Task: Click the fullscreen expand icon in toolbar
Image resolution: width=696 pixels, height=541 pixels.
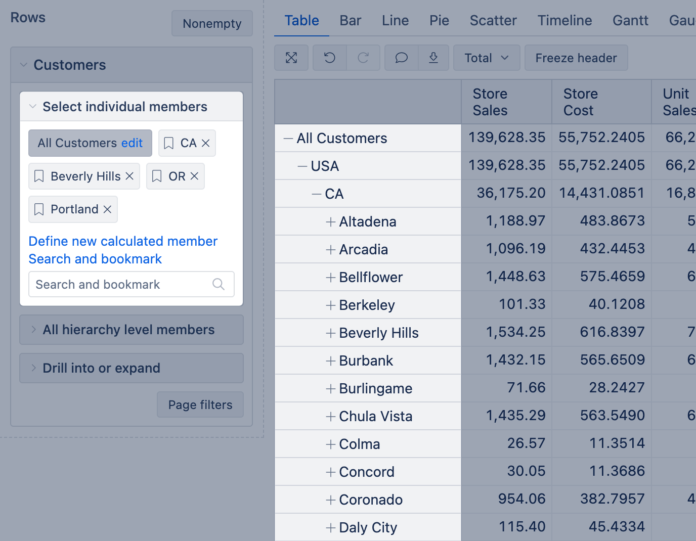Action: click(x=291, y=58)
